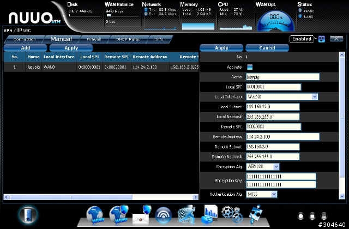
Task: Click the Local Netmask input field
Action: click(273, 116)
